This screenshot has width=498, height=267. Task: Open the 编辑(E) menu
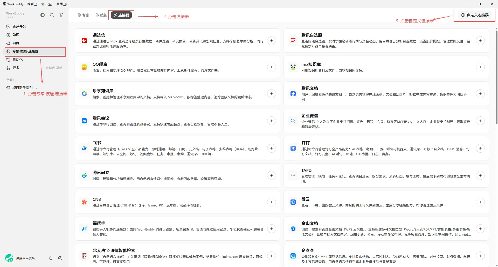click(32, 4)
